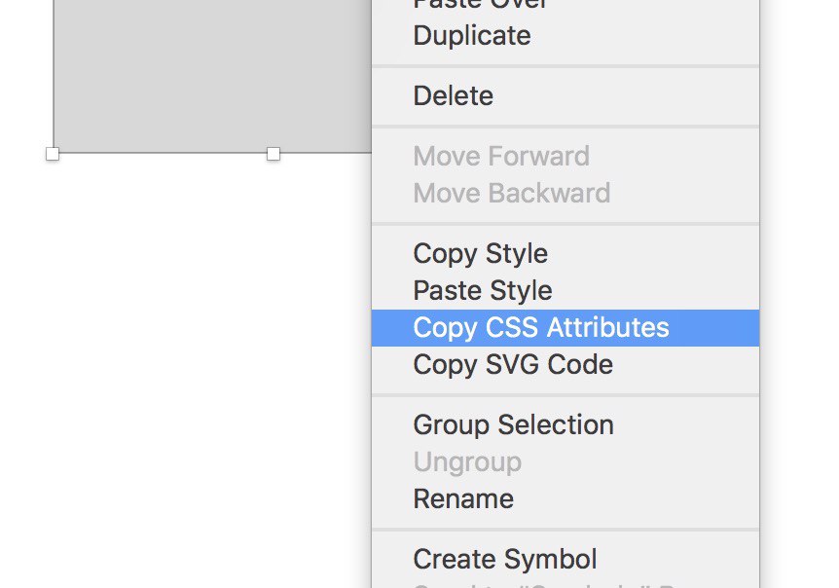Click Duplicate in the context menu
The image size is (839, 588).
(565, 36)
